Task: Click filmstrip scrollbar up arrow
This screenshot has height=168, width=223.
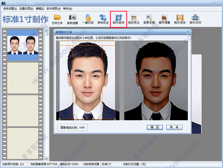Action: [46, 30]
